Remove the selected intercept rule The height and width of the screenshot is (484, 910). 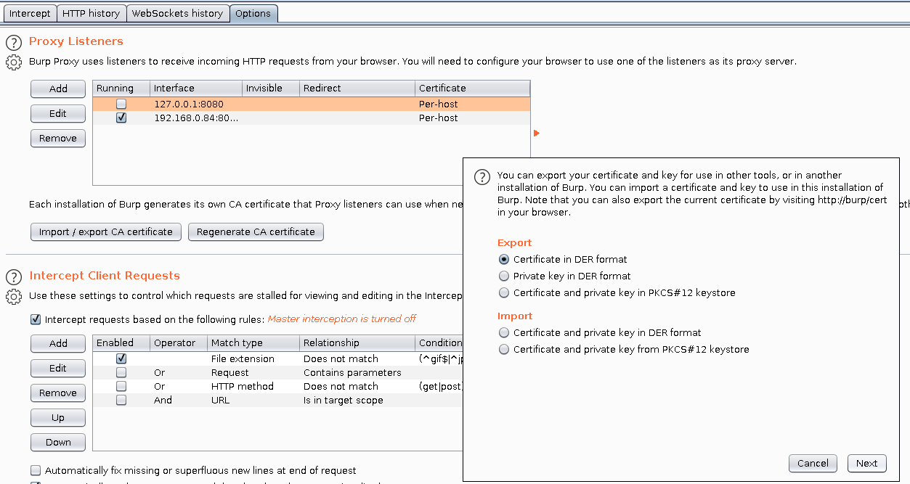58,393
